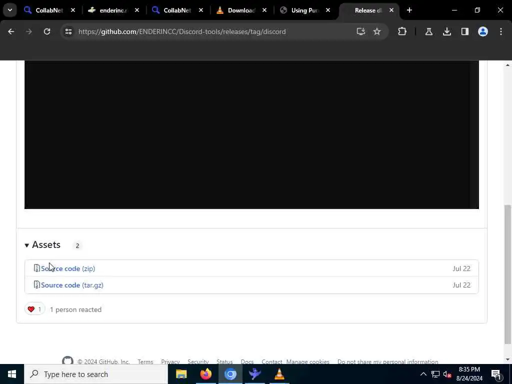
Task: Open the notification center icon
Action: (x=496, y=374)
